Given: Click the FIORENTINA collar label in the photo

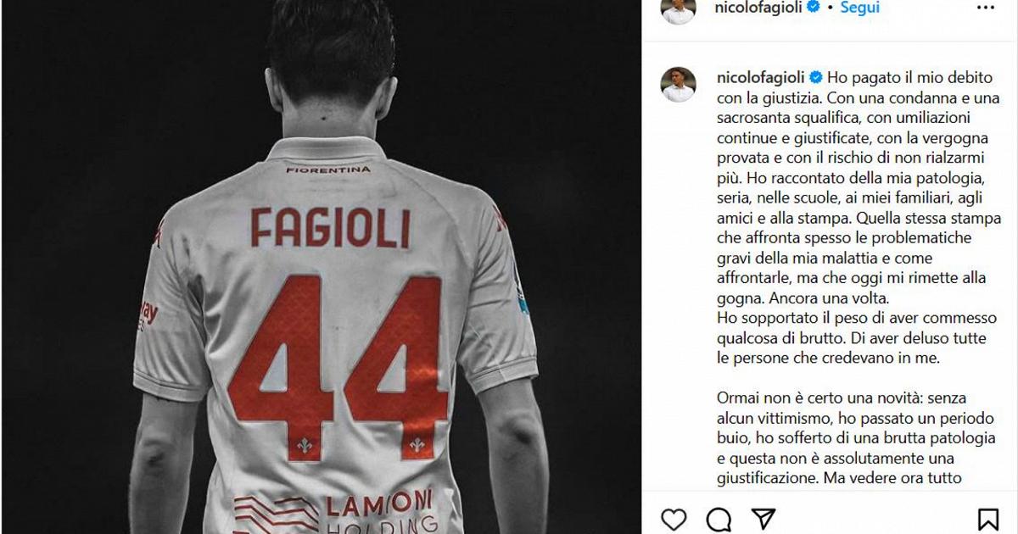Looking at the screenshot, I should click(328, 170).
